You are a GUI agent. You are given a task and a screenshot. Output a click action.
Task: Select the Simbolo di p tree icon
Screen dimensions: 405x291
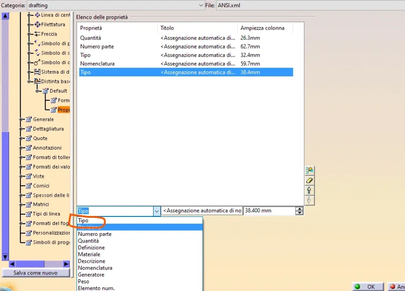37,43
